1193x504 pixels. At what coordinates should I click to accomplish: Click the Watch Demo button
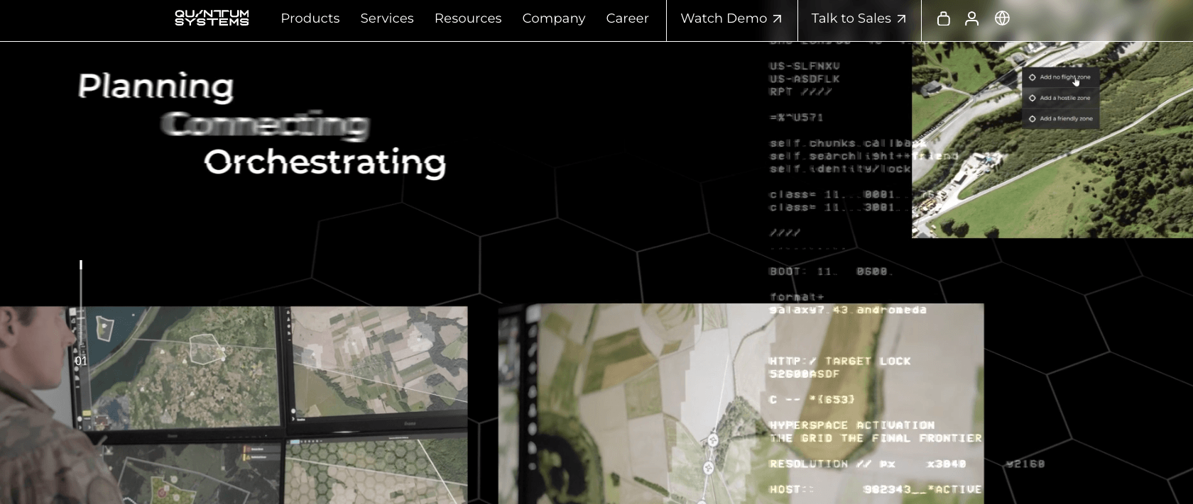[724, 18]
